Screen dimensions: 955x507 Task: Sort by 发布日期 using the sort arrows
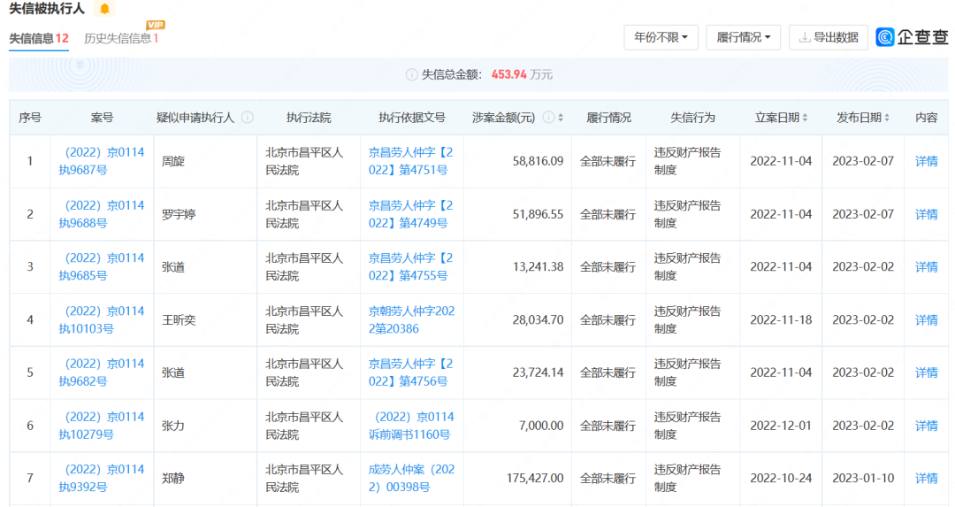(x=888, y=118)
